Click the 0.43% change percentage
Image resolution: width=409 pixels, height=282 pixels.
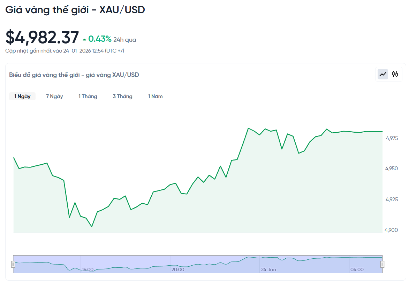coord(100,39)
